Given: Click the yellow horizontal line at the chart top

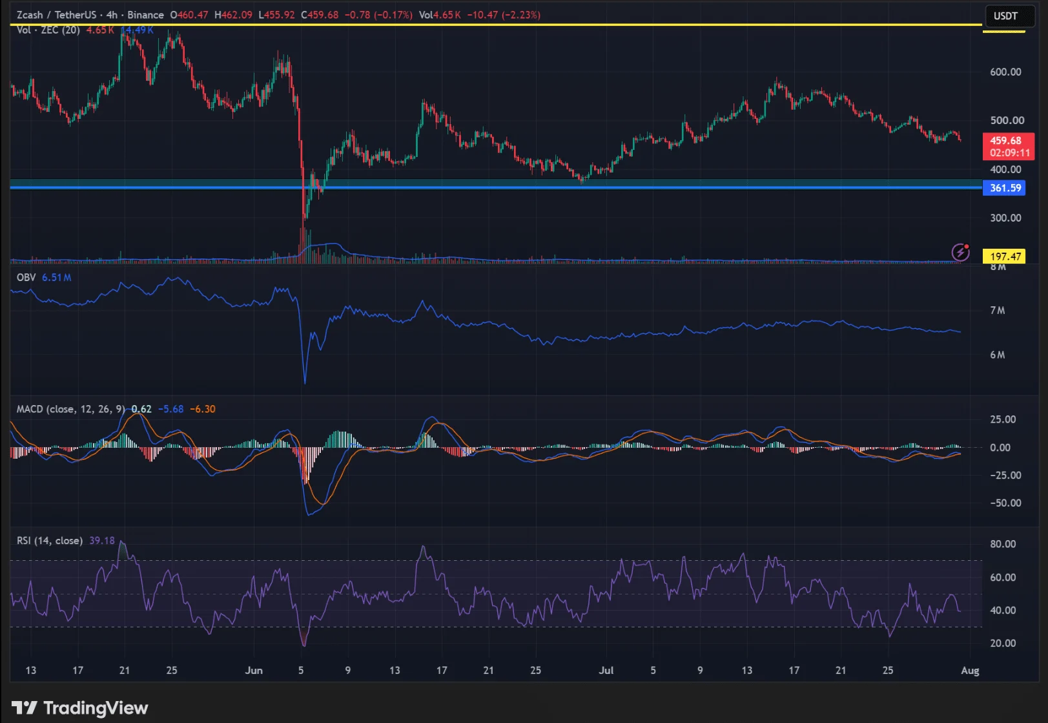Looking at the screenshot, I should coord(496,25).
